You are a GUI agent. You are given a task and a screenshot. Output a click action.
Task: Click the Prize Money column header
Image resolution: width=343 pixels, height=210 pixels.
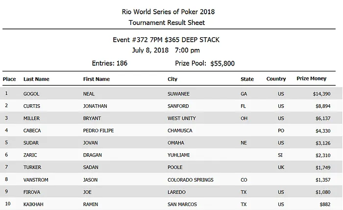(x=312, y=79)
